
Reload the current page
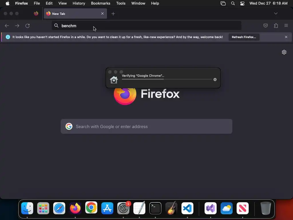pyautogui.click(x=27, y=25)
